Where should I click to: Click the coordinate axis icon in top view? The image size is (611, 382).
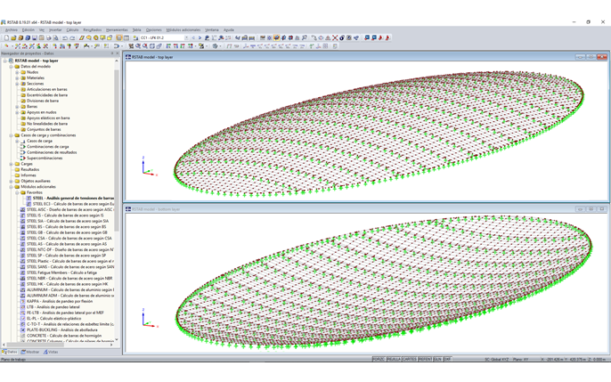click(x=149, y=167)
